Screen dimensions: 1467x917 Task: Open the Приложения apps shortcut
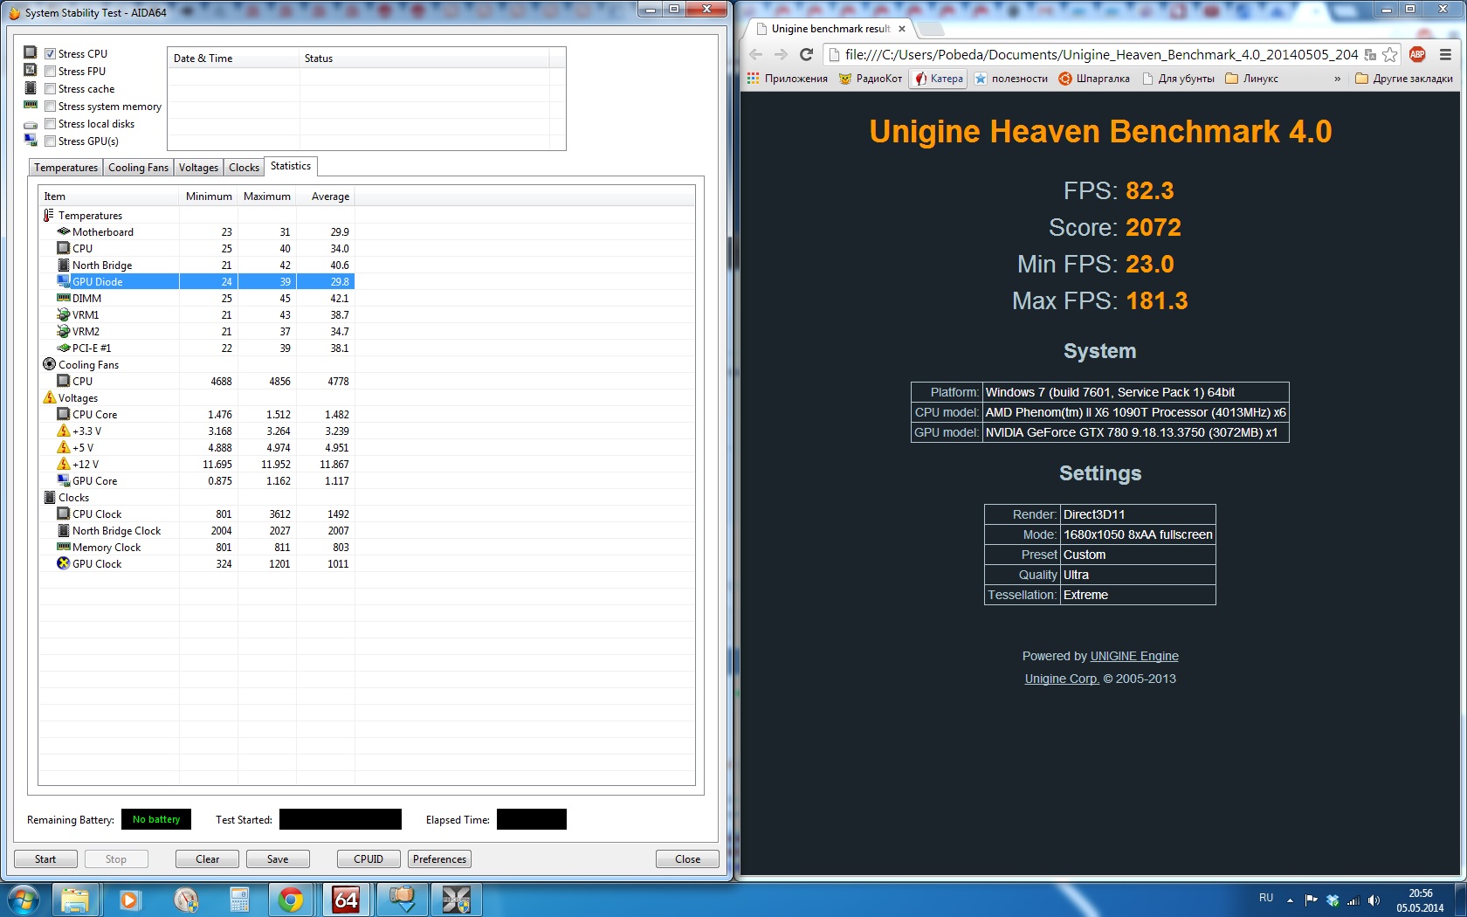[x=788, y=79]
